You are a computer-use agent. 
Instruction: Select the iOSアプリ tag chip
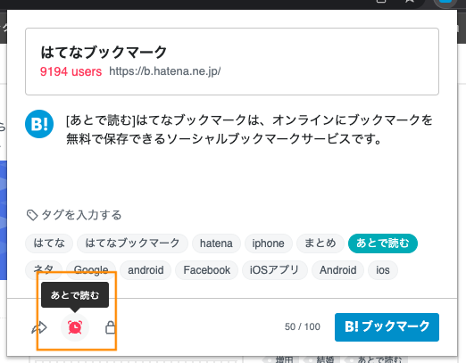[x=275, y=270]
